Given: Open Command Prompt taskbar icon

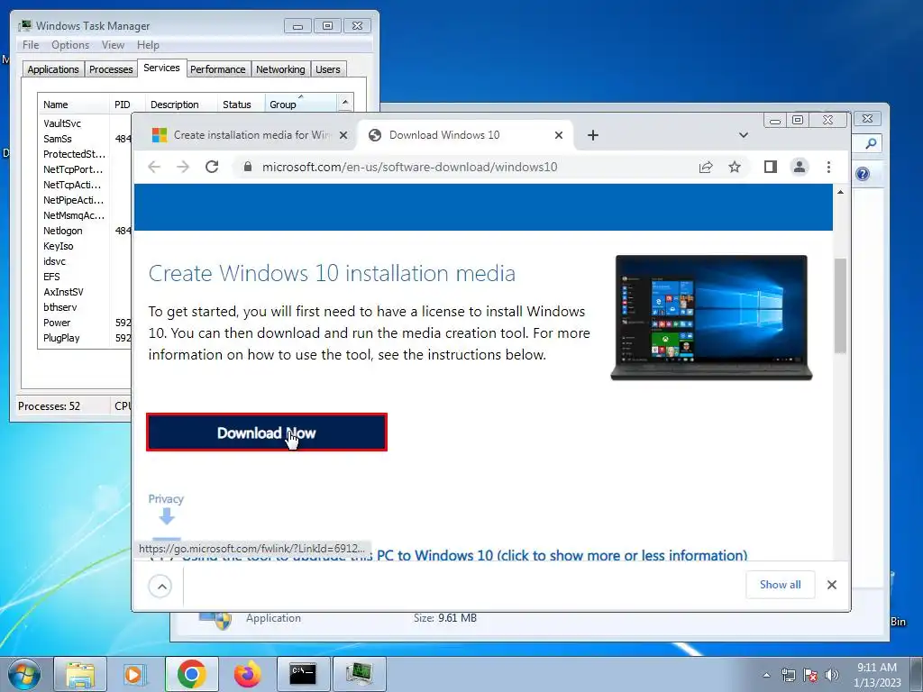Looking at the screenshot, I should tap(303, 674).
